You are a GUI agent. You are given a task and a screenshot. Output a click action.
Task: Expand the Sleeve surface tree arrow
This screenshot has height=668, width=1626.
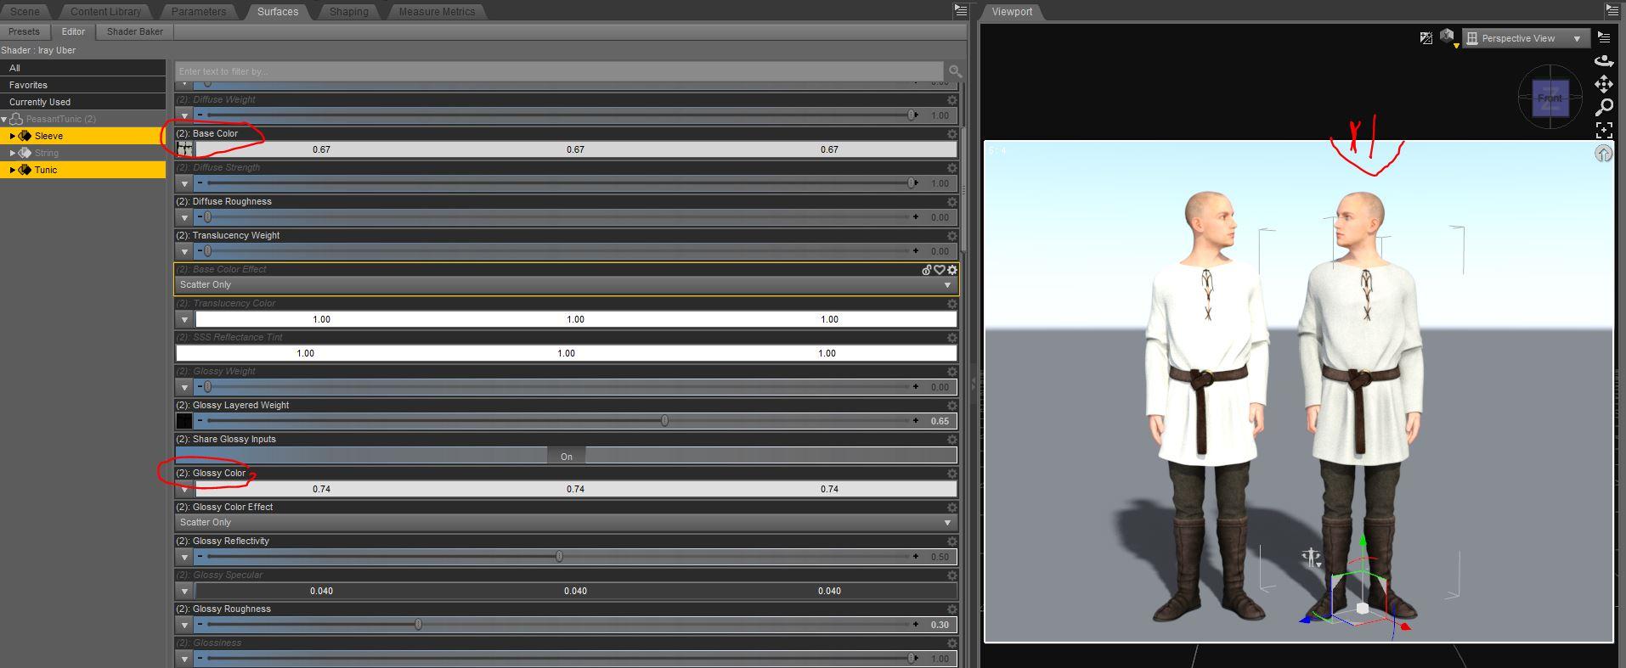pyautogui.click(x=12, y=136)
